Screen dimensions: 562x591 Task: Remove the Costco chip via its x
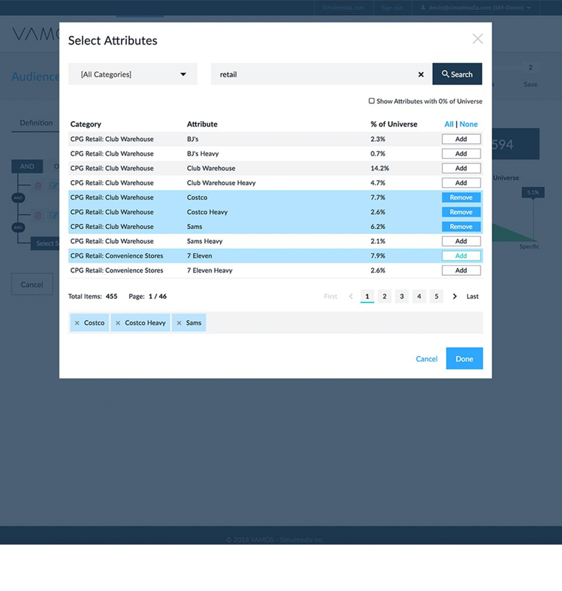[77, 323]
